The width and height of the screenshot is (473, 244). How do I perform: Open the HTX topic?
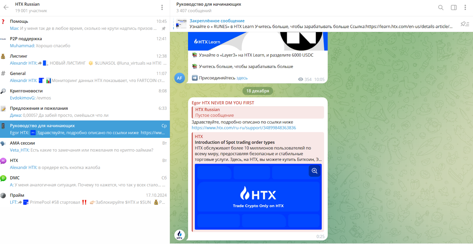coord(85,164)
